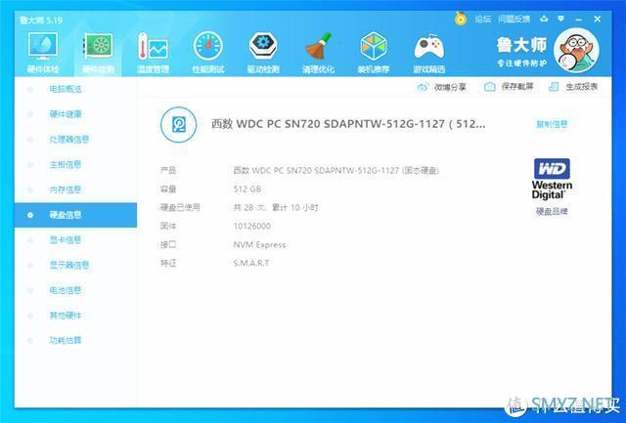This screenshot has height=423, width=626.
Task: Select 电池信息 in the sidebar
Action: [x=66, y=290]
